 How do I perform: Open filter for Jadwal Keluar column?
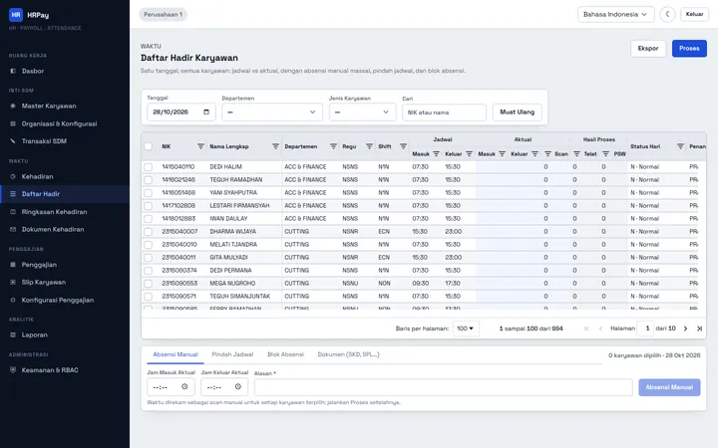tap(469, 154)
